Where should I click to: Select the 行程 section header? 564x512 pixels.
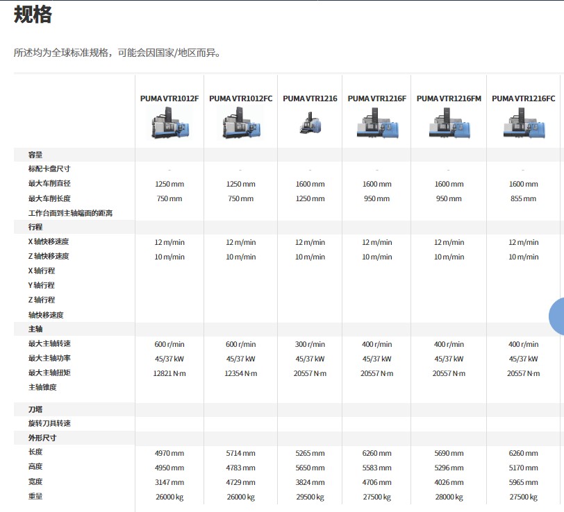pyautogui.click(x=35, y=227)
